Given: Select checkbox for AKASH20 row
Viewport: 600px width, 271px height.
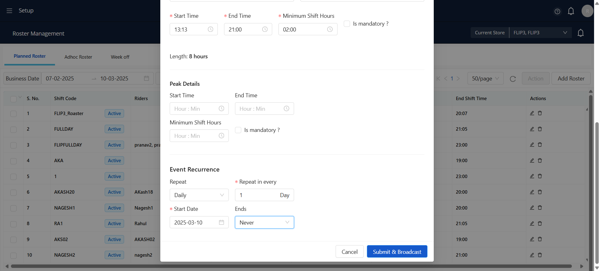Looking at the screenshot, I should [13, 192].
